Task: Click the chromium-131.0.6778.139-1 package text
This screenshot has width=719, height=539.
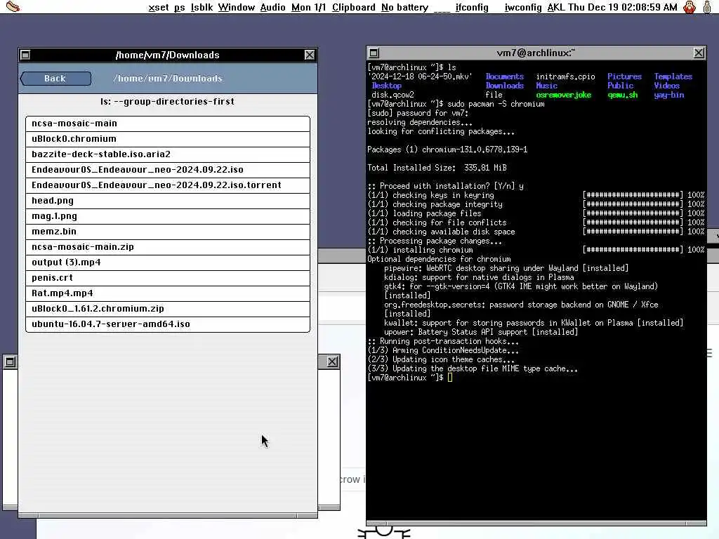Action: tap(475, 150)
